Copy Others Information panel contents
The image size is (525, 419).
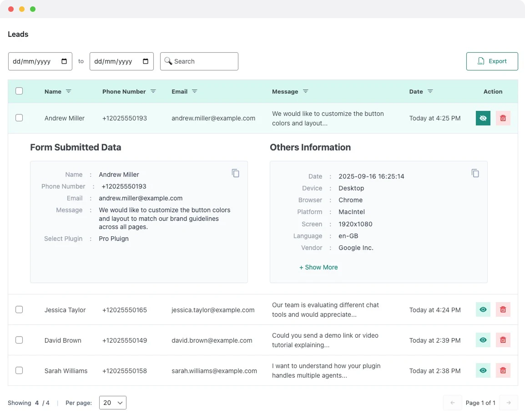tap(475, 173)
